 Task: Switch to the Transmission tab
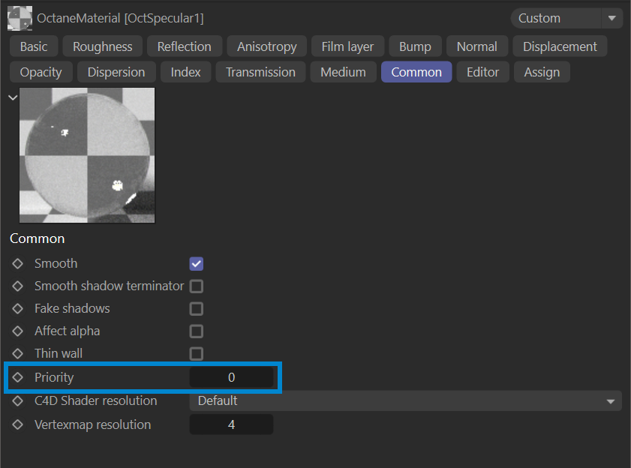click(260, 72)
